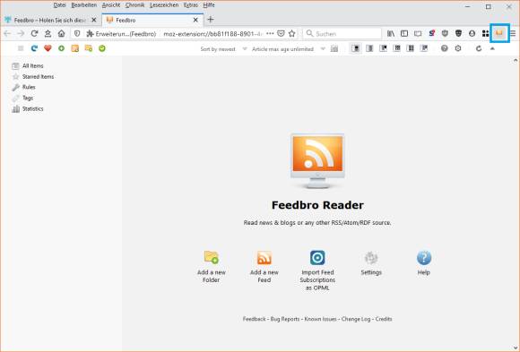Click the calendar icon next to max age
Screen dimensions: 520x352
pyautogui.click(x=334, y=49)
